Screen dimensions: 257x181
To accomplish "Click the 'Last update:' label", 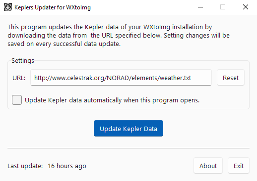I will click(25, 166).
